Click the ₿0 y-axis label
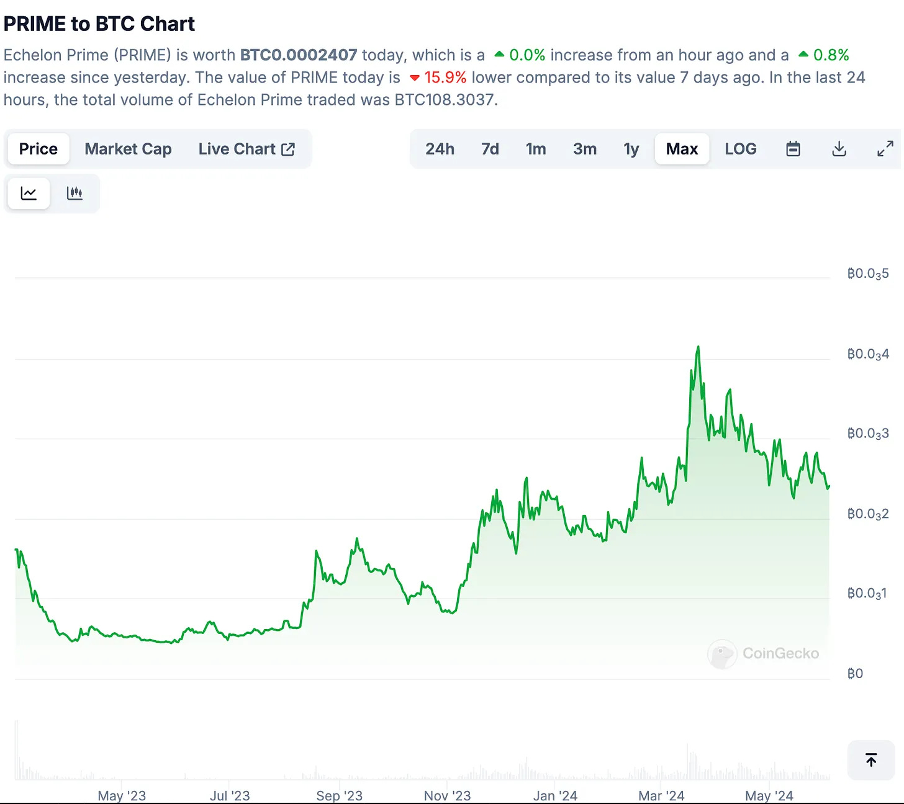 click(x=855, y=674)
